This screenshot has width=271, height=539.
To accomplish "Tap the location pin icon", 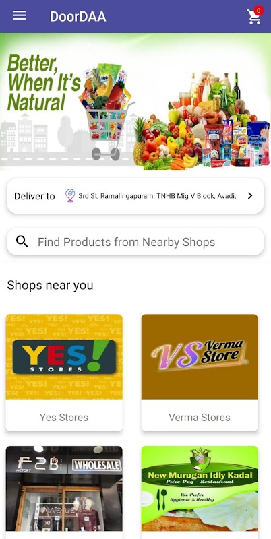I will (x=70, y=195).
